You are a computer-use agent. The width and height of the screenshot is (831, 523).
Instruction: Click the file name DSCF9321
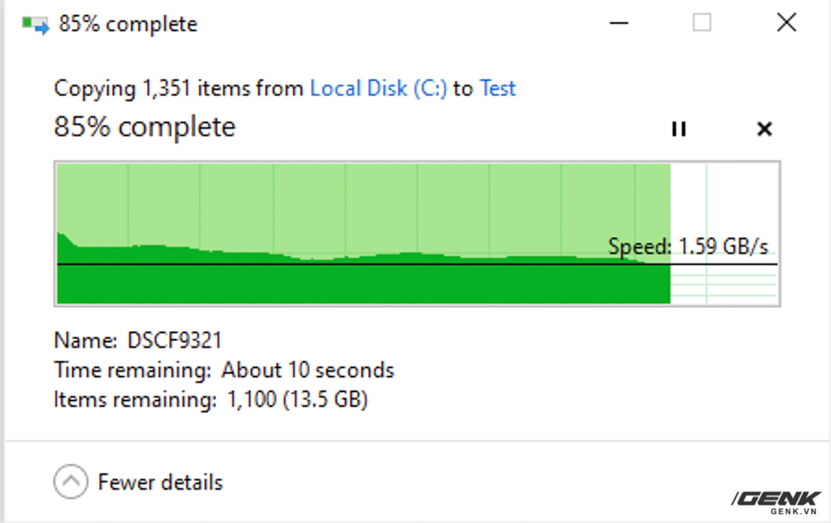(175, 340)
